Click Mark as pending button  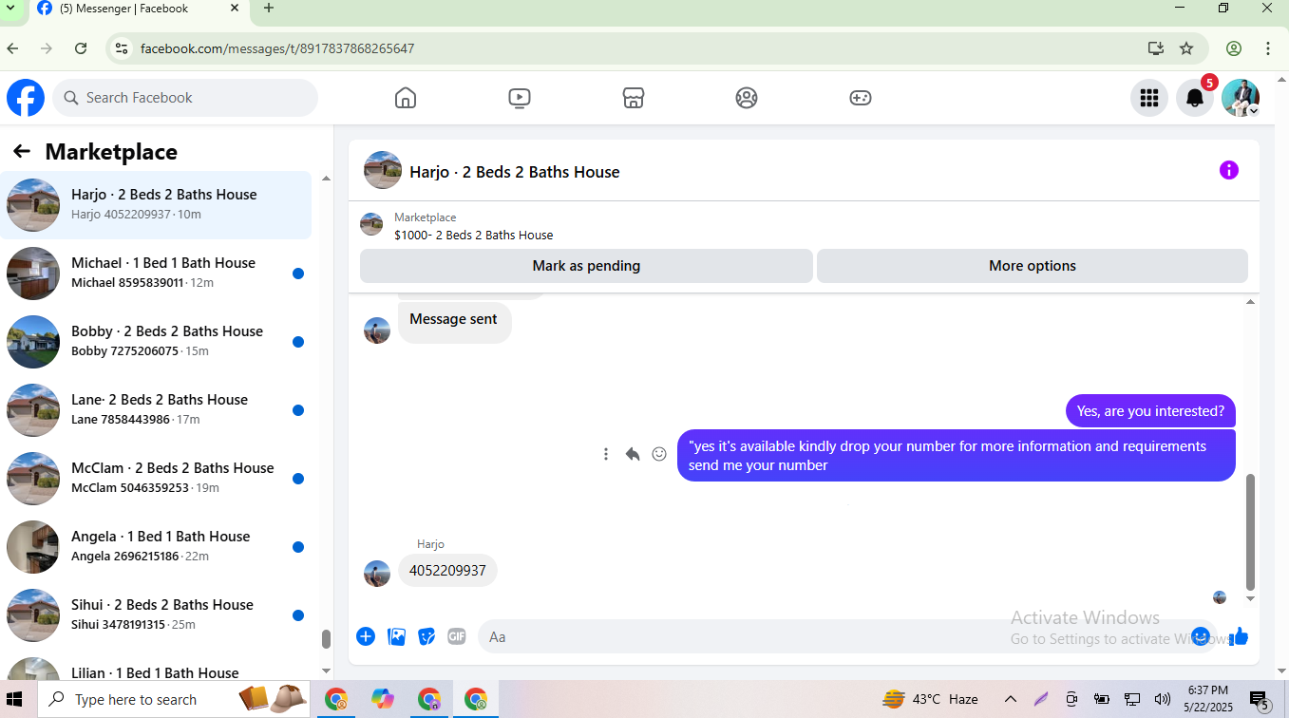(x=586, y=266)
